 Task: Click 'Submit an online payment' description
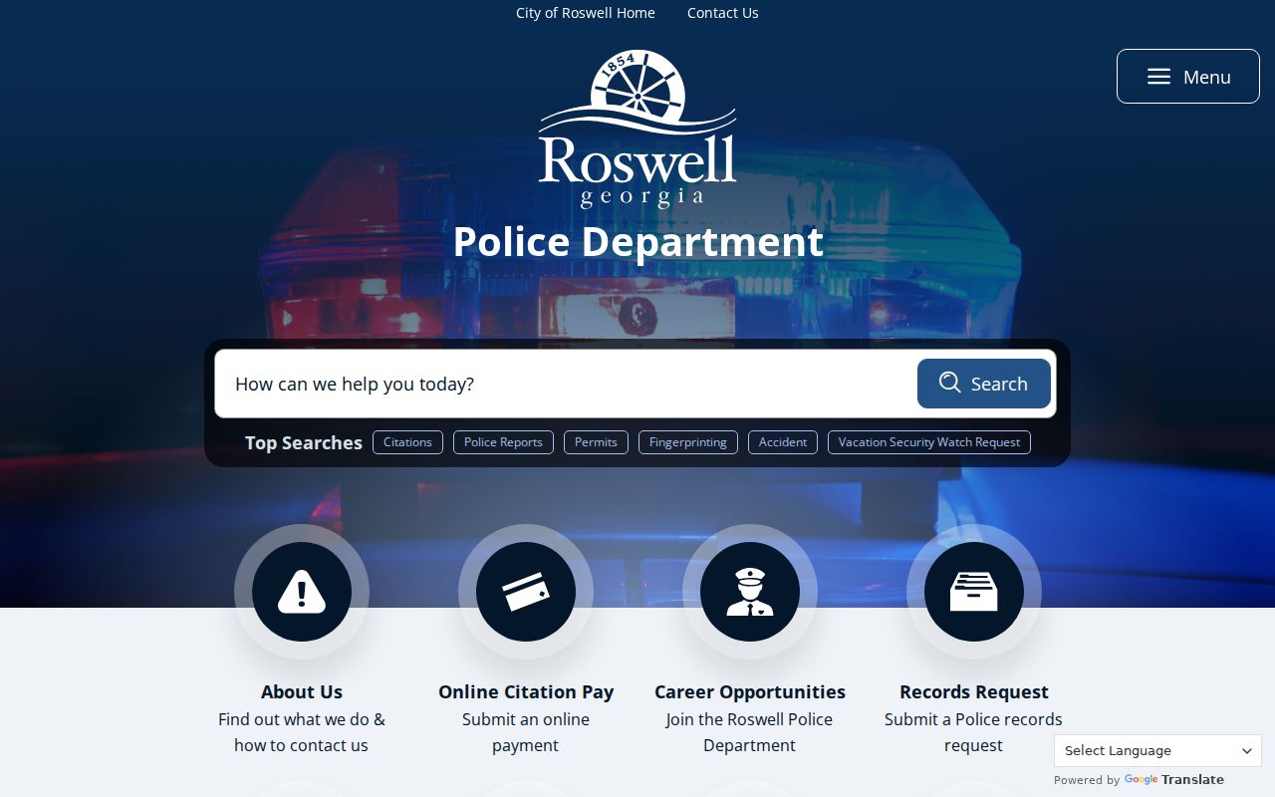[526, 732]
